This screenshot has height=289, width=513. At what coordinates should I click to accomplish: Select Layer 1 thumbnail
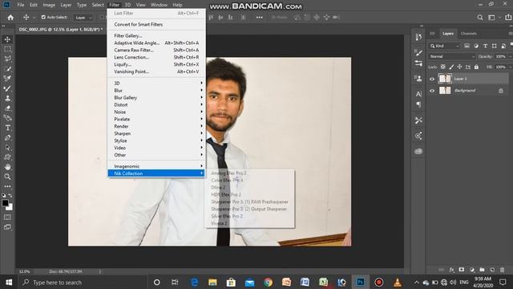click(x=445, y=79)
